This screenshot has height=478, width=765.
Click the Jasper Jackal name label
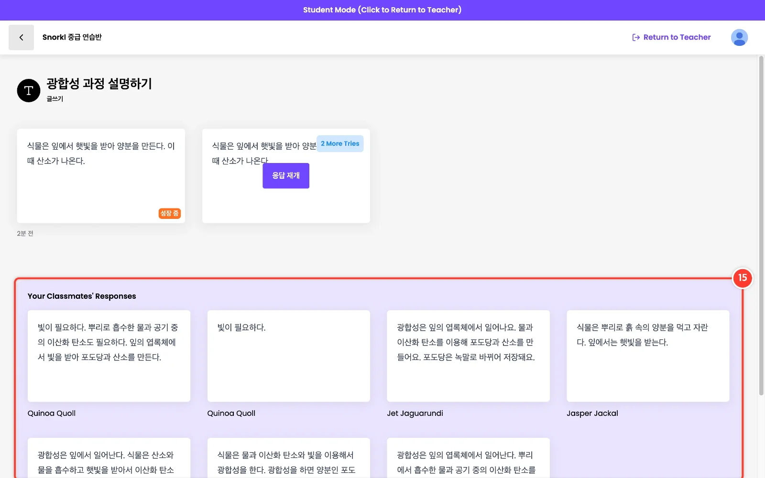592,413
